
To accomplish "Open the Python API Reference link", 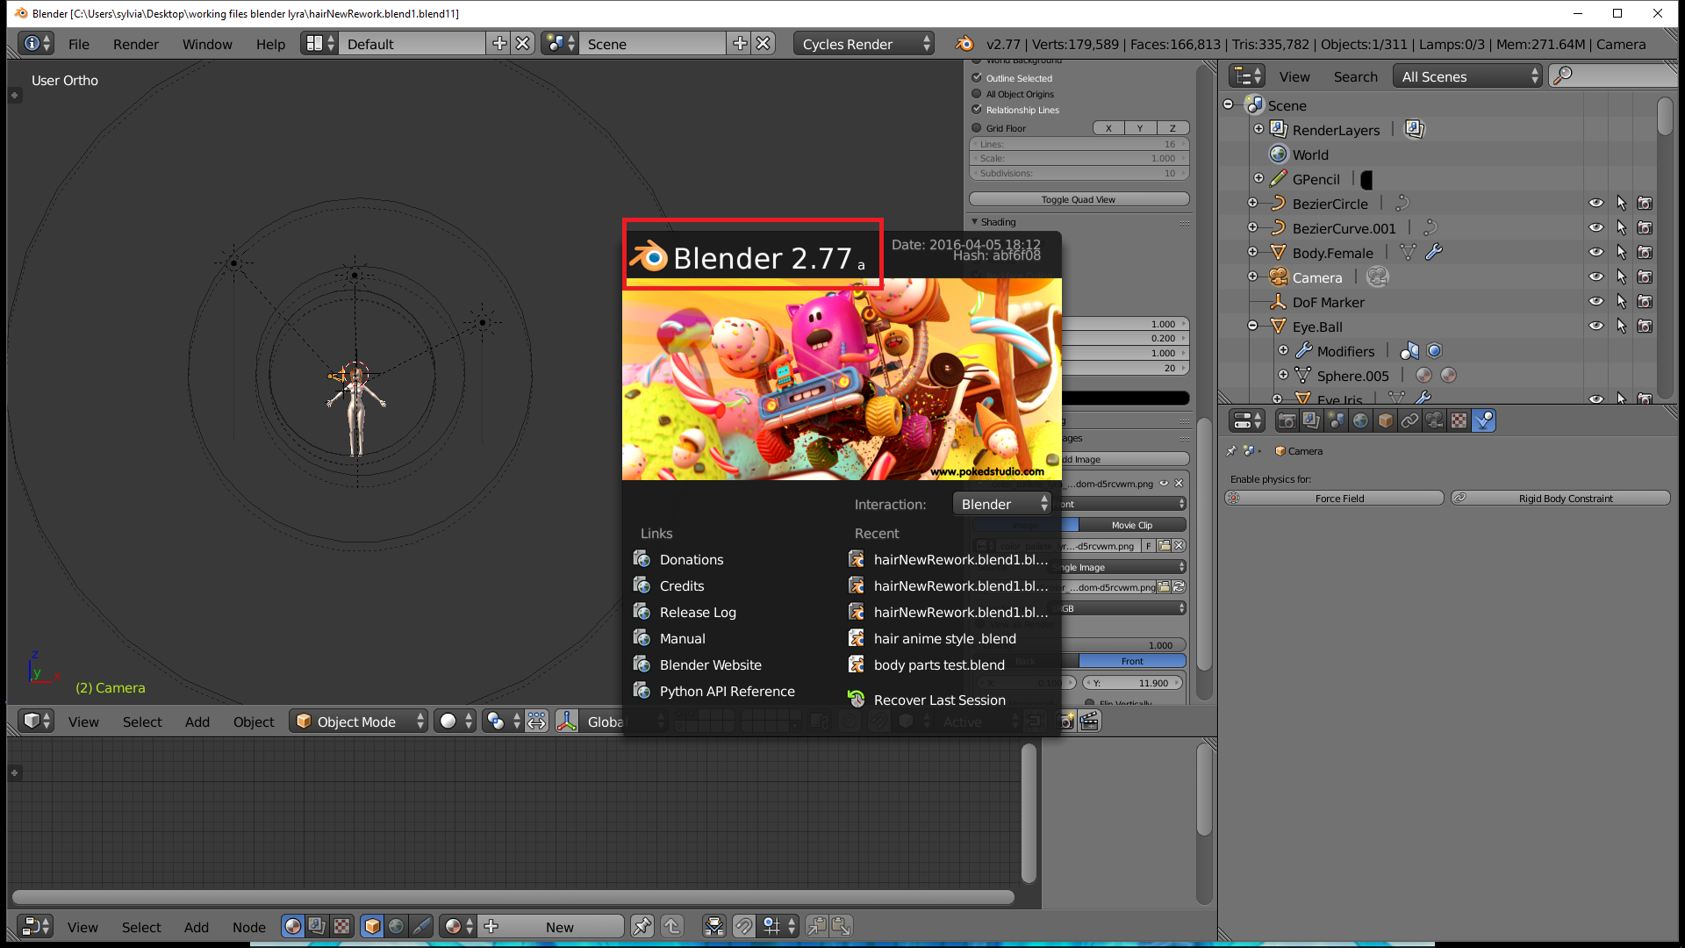I will pyautogui.click(x=727, y=691).
